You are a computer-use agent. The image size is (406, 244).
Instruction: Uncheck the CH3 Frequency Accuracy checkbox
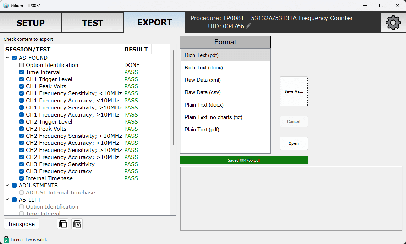click(22, 171)
